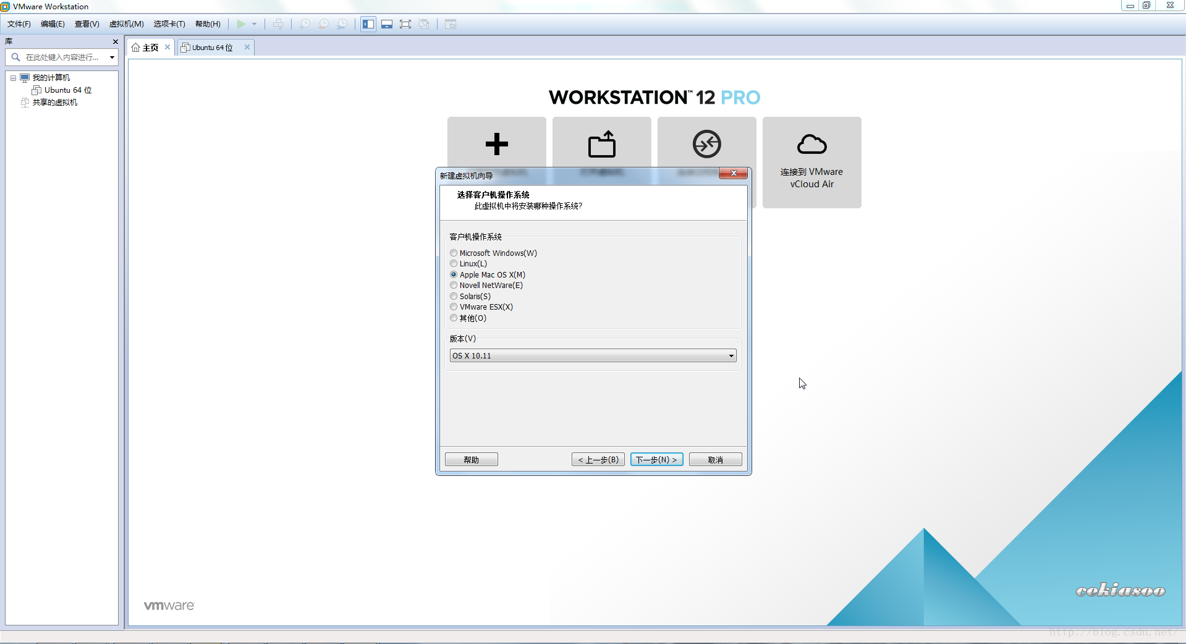Open the 版本 OS X 10.11 dropdown
1186x644 pixels.
pos(593,355)
